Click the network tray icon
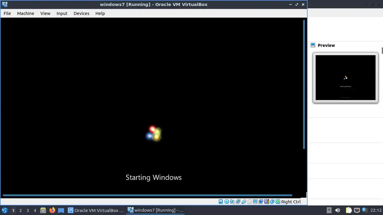383x215 pixels. point(357,210)
